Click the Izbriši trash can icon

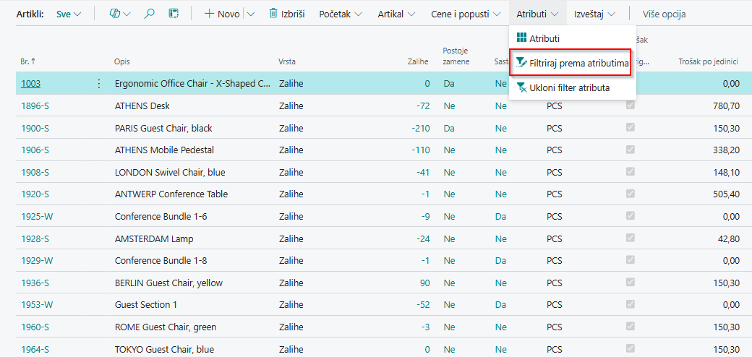(x=273, y=14)
